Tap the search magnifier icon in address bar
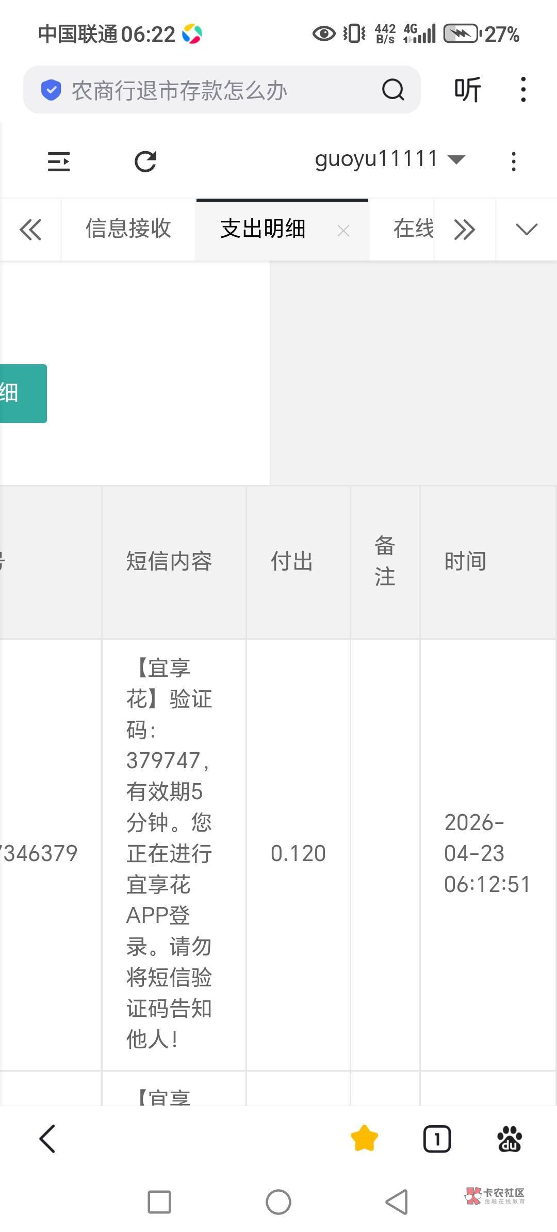 click(393, 90)
